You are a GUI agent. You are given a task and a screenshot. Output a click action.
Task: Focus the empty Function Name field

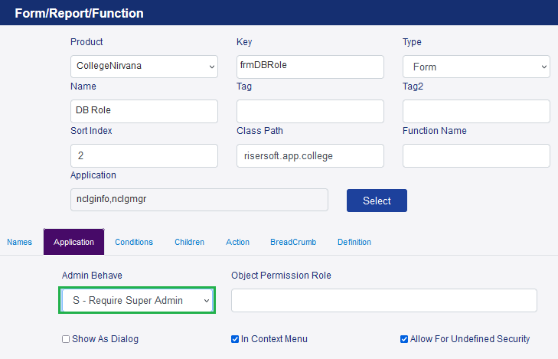pos(476,155)
